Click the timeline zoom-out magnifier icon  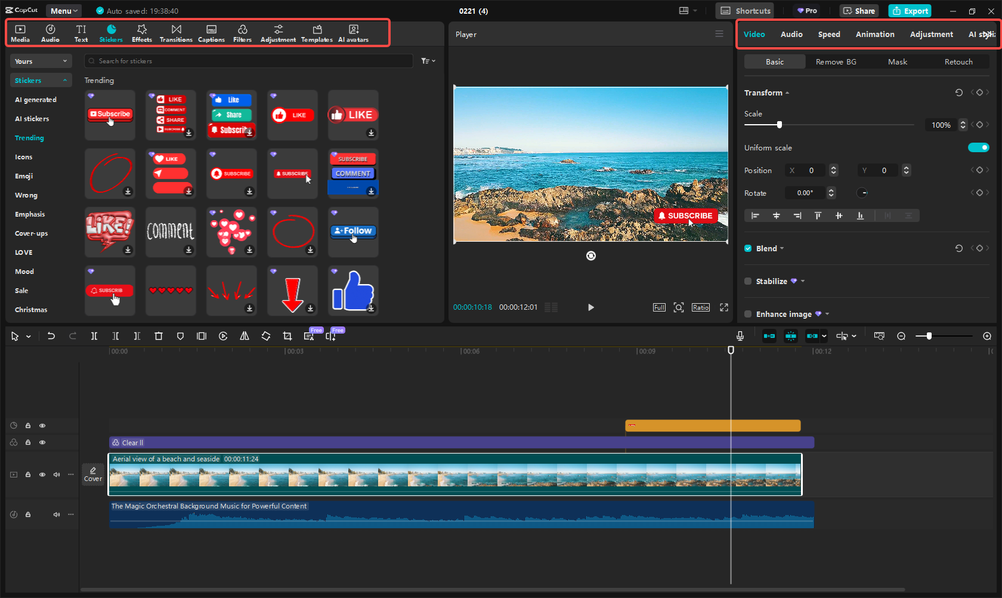[901, 336]
